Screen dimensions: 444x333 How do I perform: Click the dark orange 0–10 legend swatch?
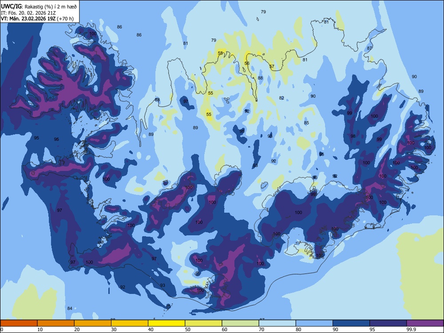[19, 323]
